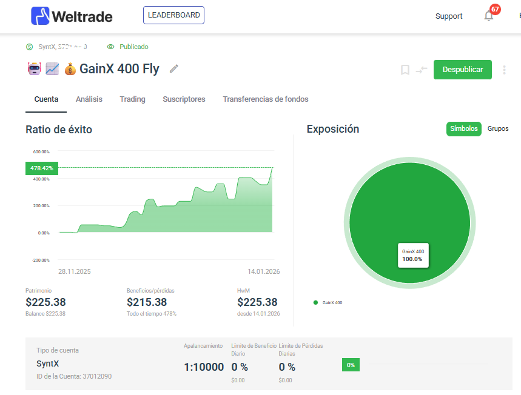Click the leverage value 1:10000

pyautogui.click(x=204, y=367)
